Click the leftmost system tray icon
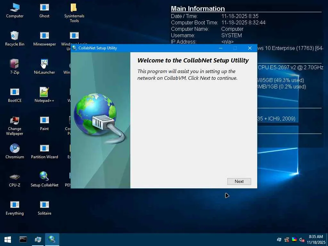This screenshot has width=328, height=246. point(279,240)
